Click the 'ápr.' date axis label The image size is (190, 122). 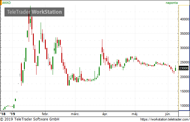pyautogui.click(x=105, y=114)
